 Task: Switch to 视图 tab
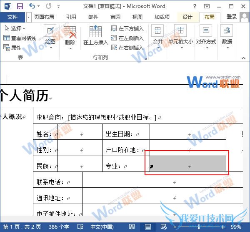point(137,17)
